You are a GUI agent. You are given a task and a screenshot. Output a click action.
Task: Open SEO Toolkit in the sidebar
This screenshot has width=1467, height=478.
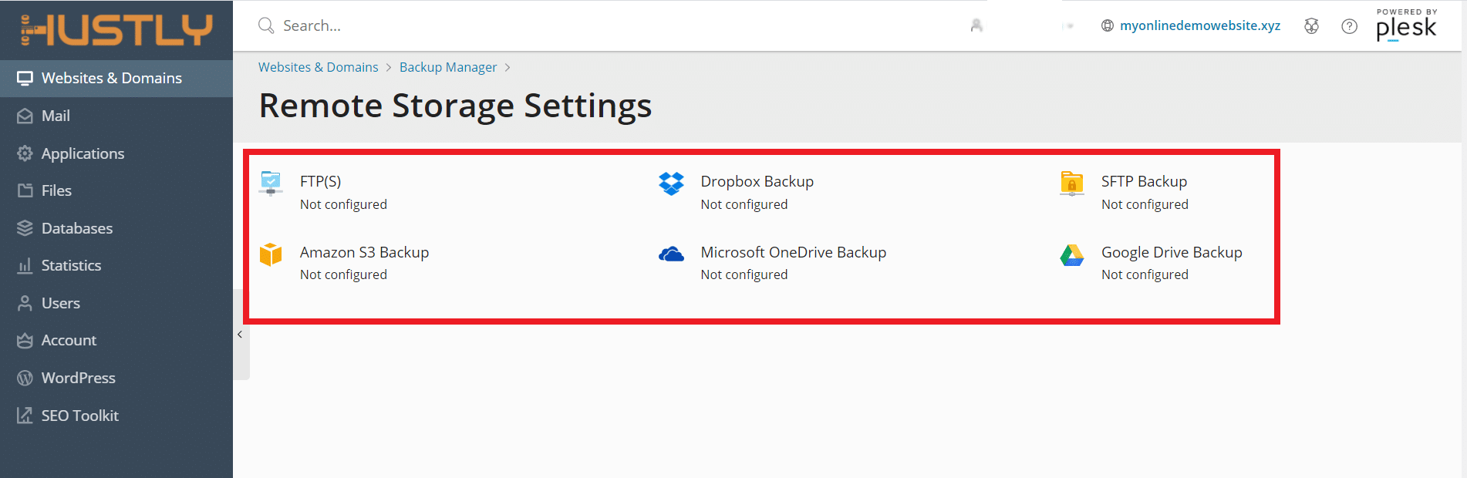116,416
